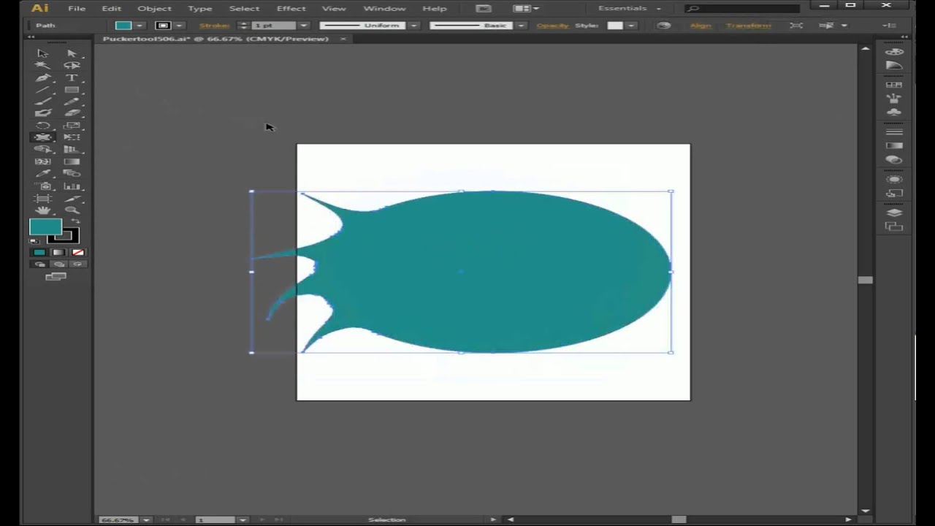Swap fill and stroke arrow
This screenshot has width=935, height=526.
[75, 221]
